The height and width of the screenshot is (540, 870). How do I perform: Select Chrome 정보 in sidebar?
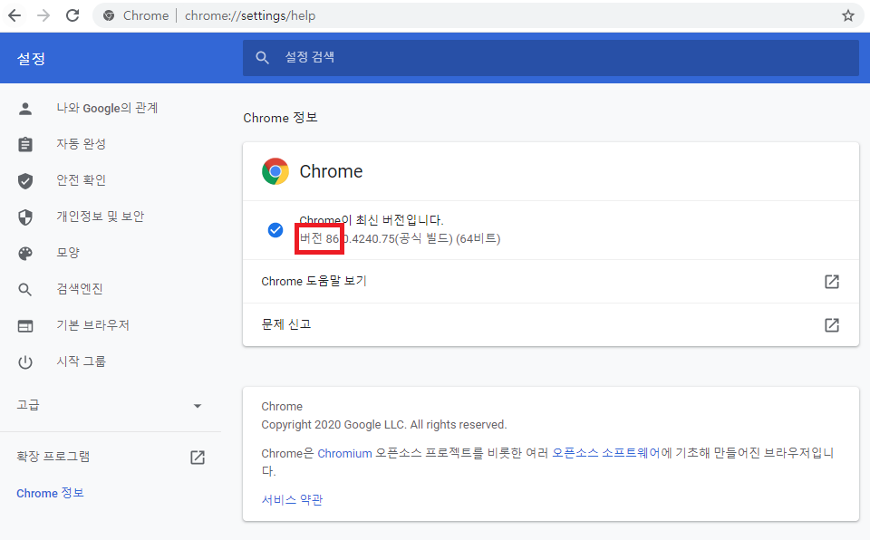(50, 493)
